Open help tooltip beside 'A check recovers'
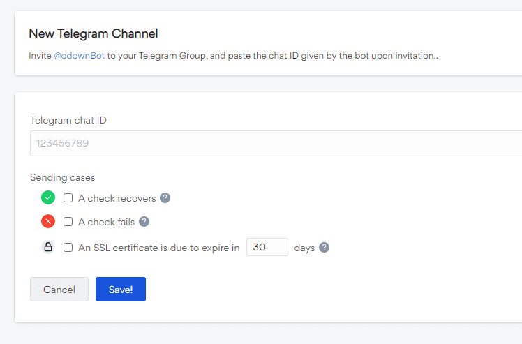This screenshot has height=344, width=522. [x=165, y=198]
